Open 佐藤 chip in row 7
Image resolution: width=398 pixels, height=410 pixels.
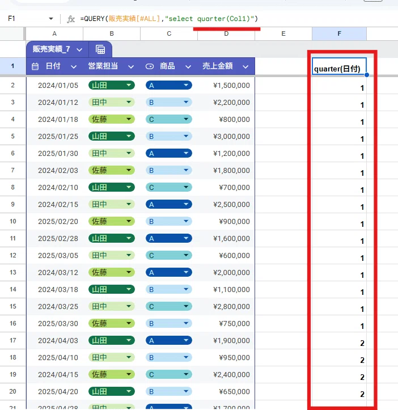[x=111, y=170]
